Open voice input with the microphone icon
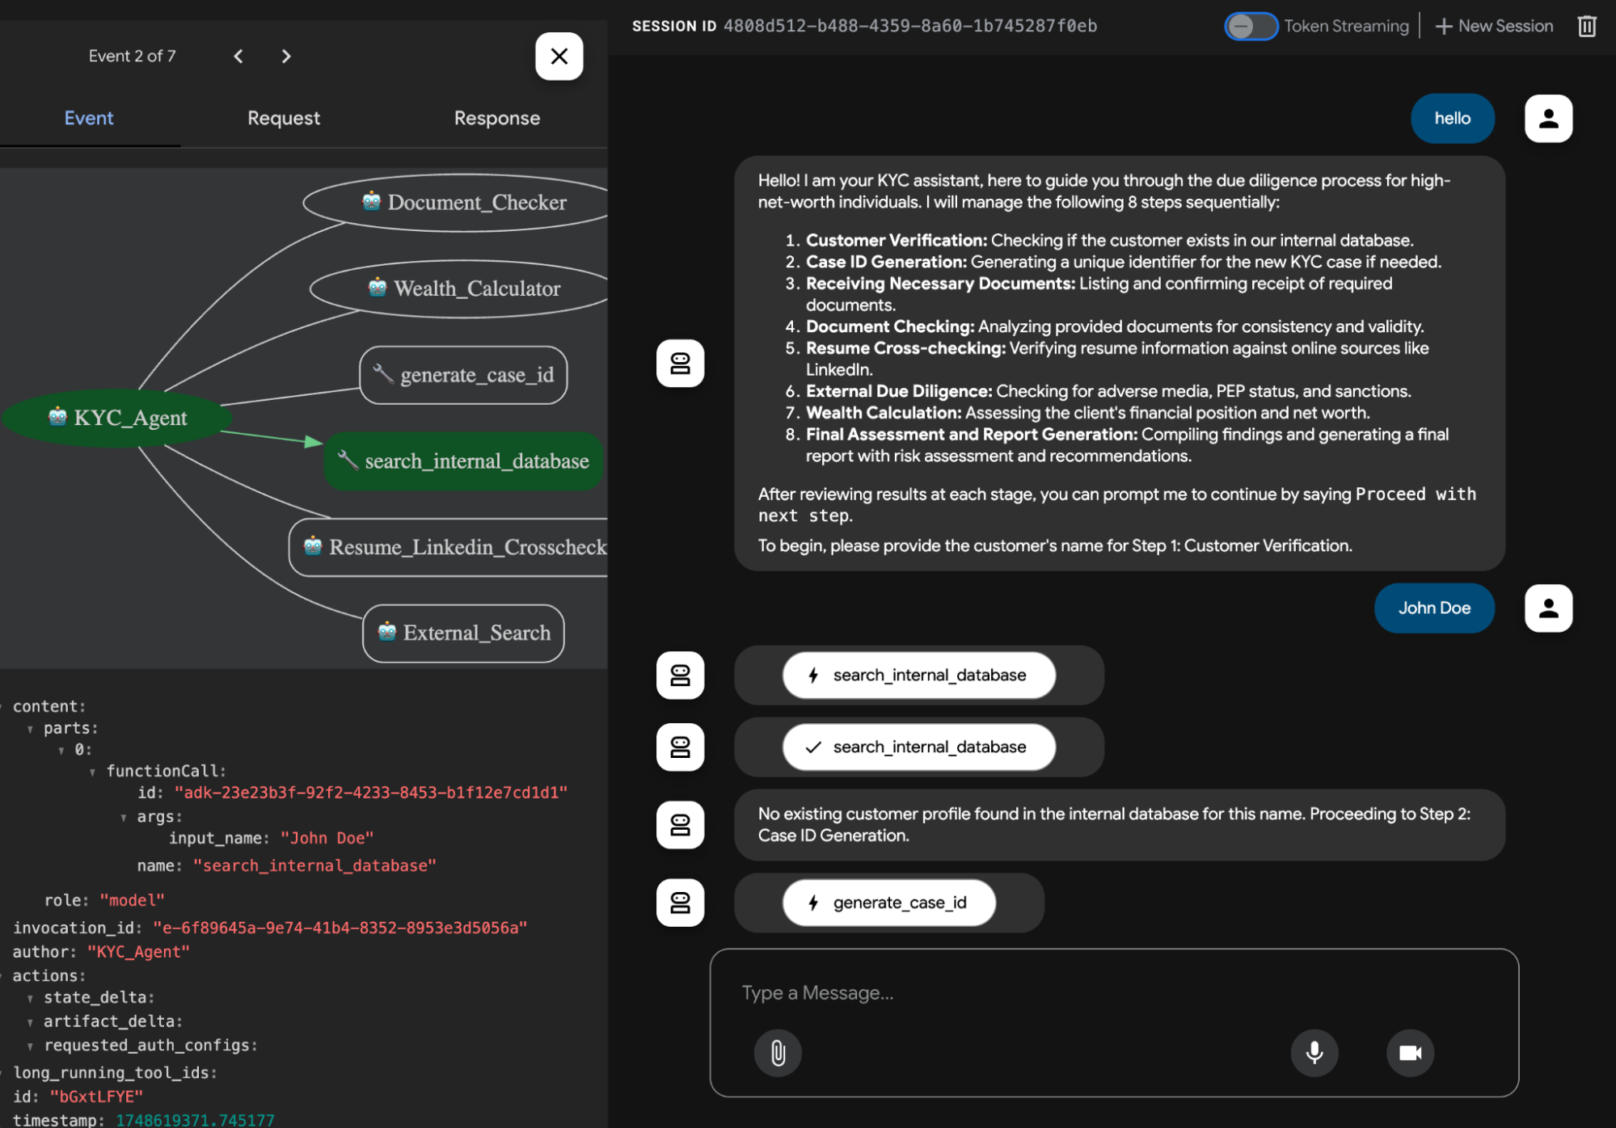This screenshot has width=1616, height=1128. [1314, 1053]
